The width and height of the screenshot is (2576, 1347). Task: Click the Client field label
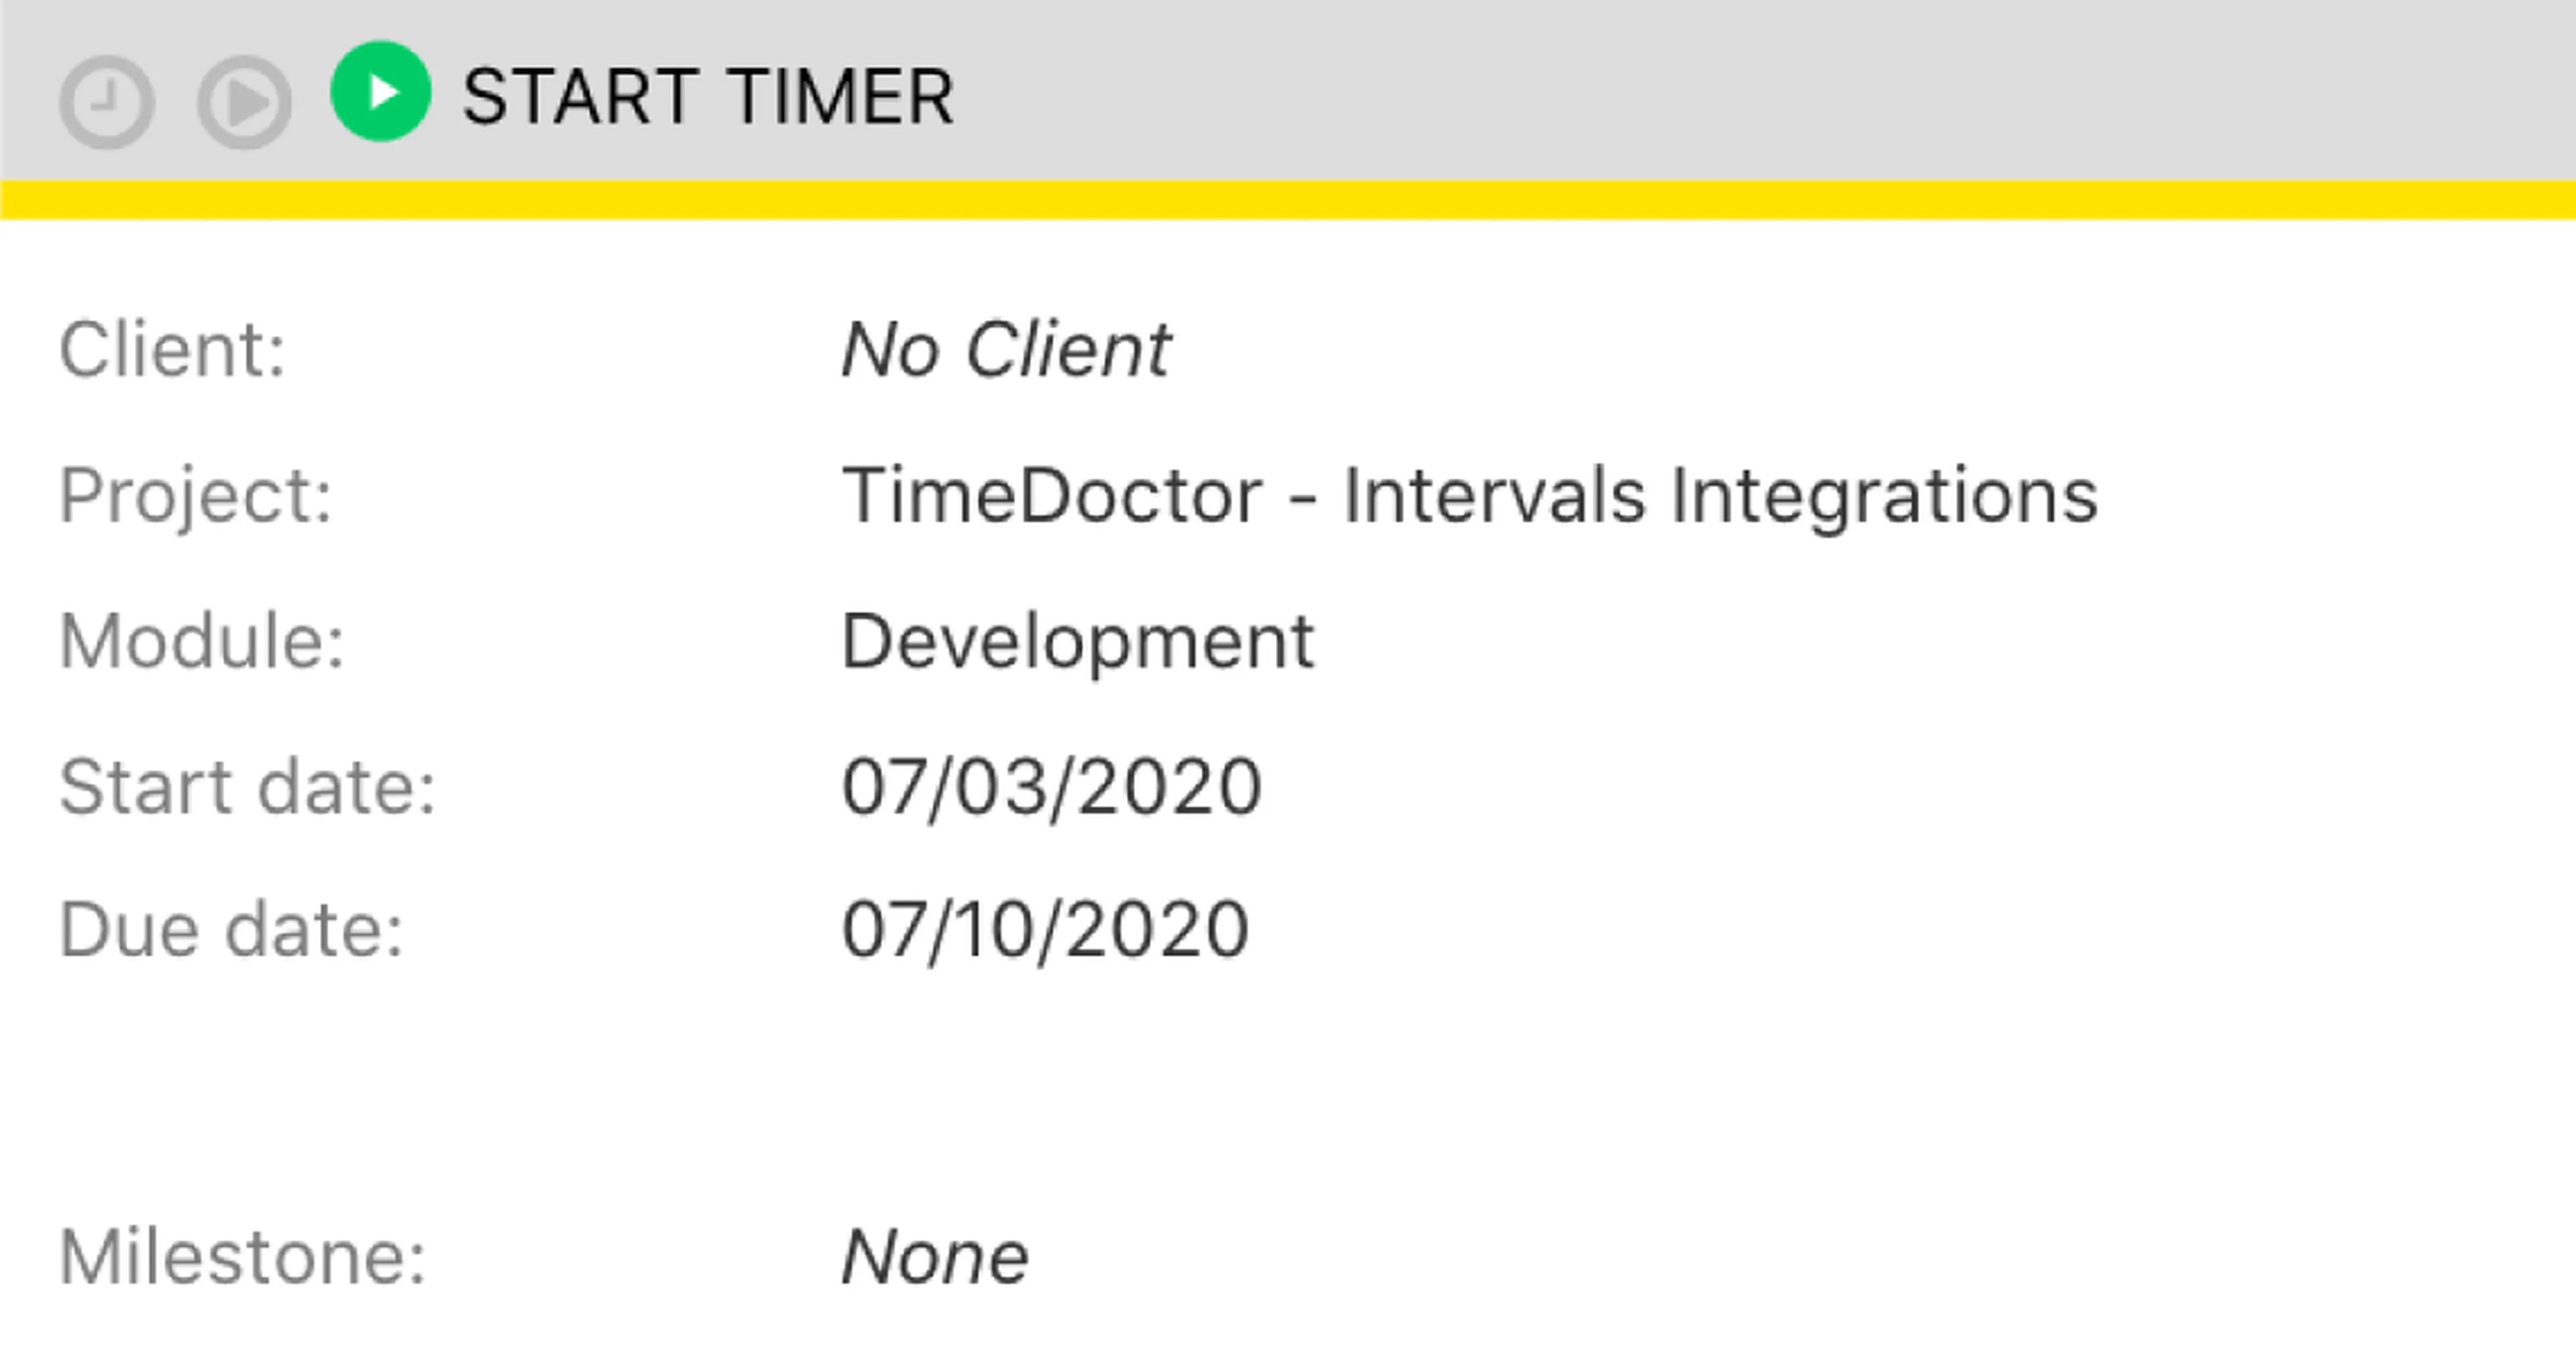tap(173, 350)
